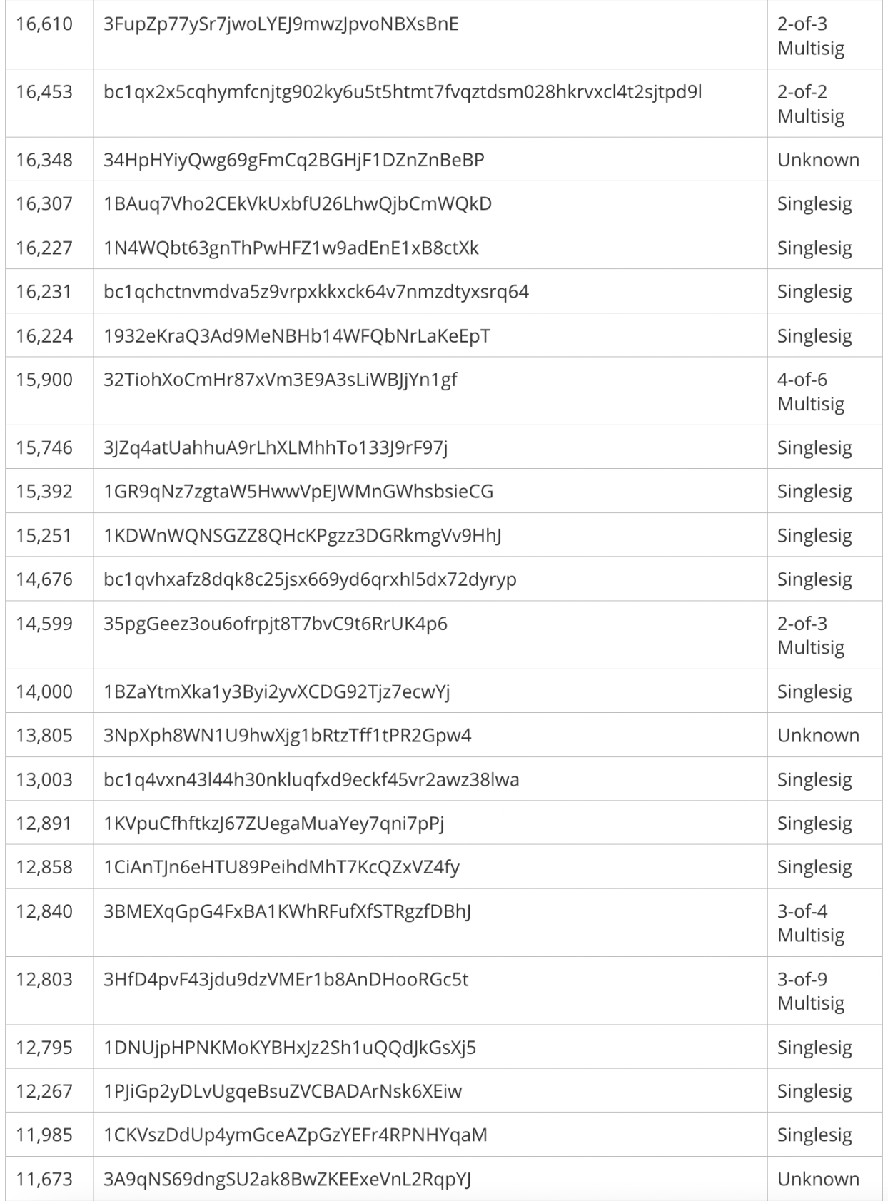Viewport: 888px width, 1201px height.
Task: Click the 4-of-6 Multisig type cell
Action: [811, 391]
